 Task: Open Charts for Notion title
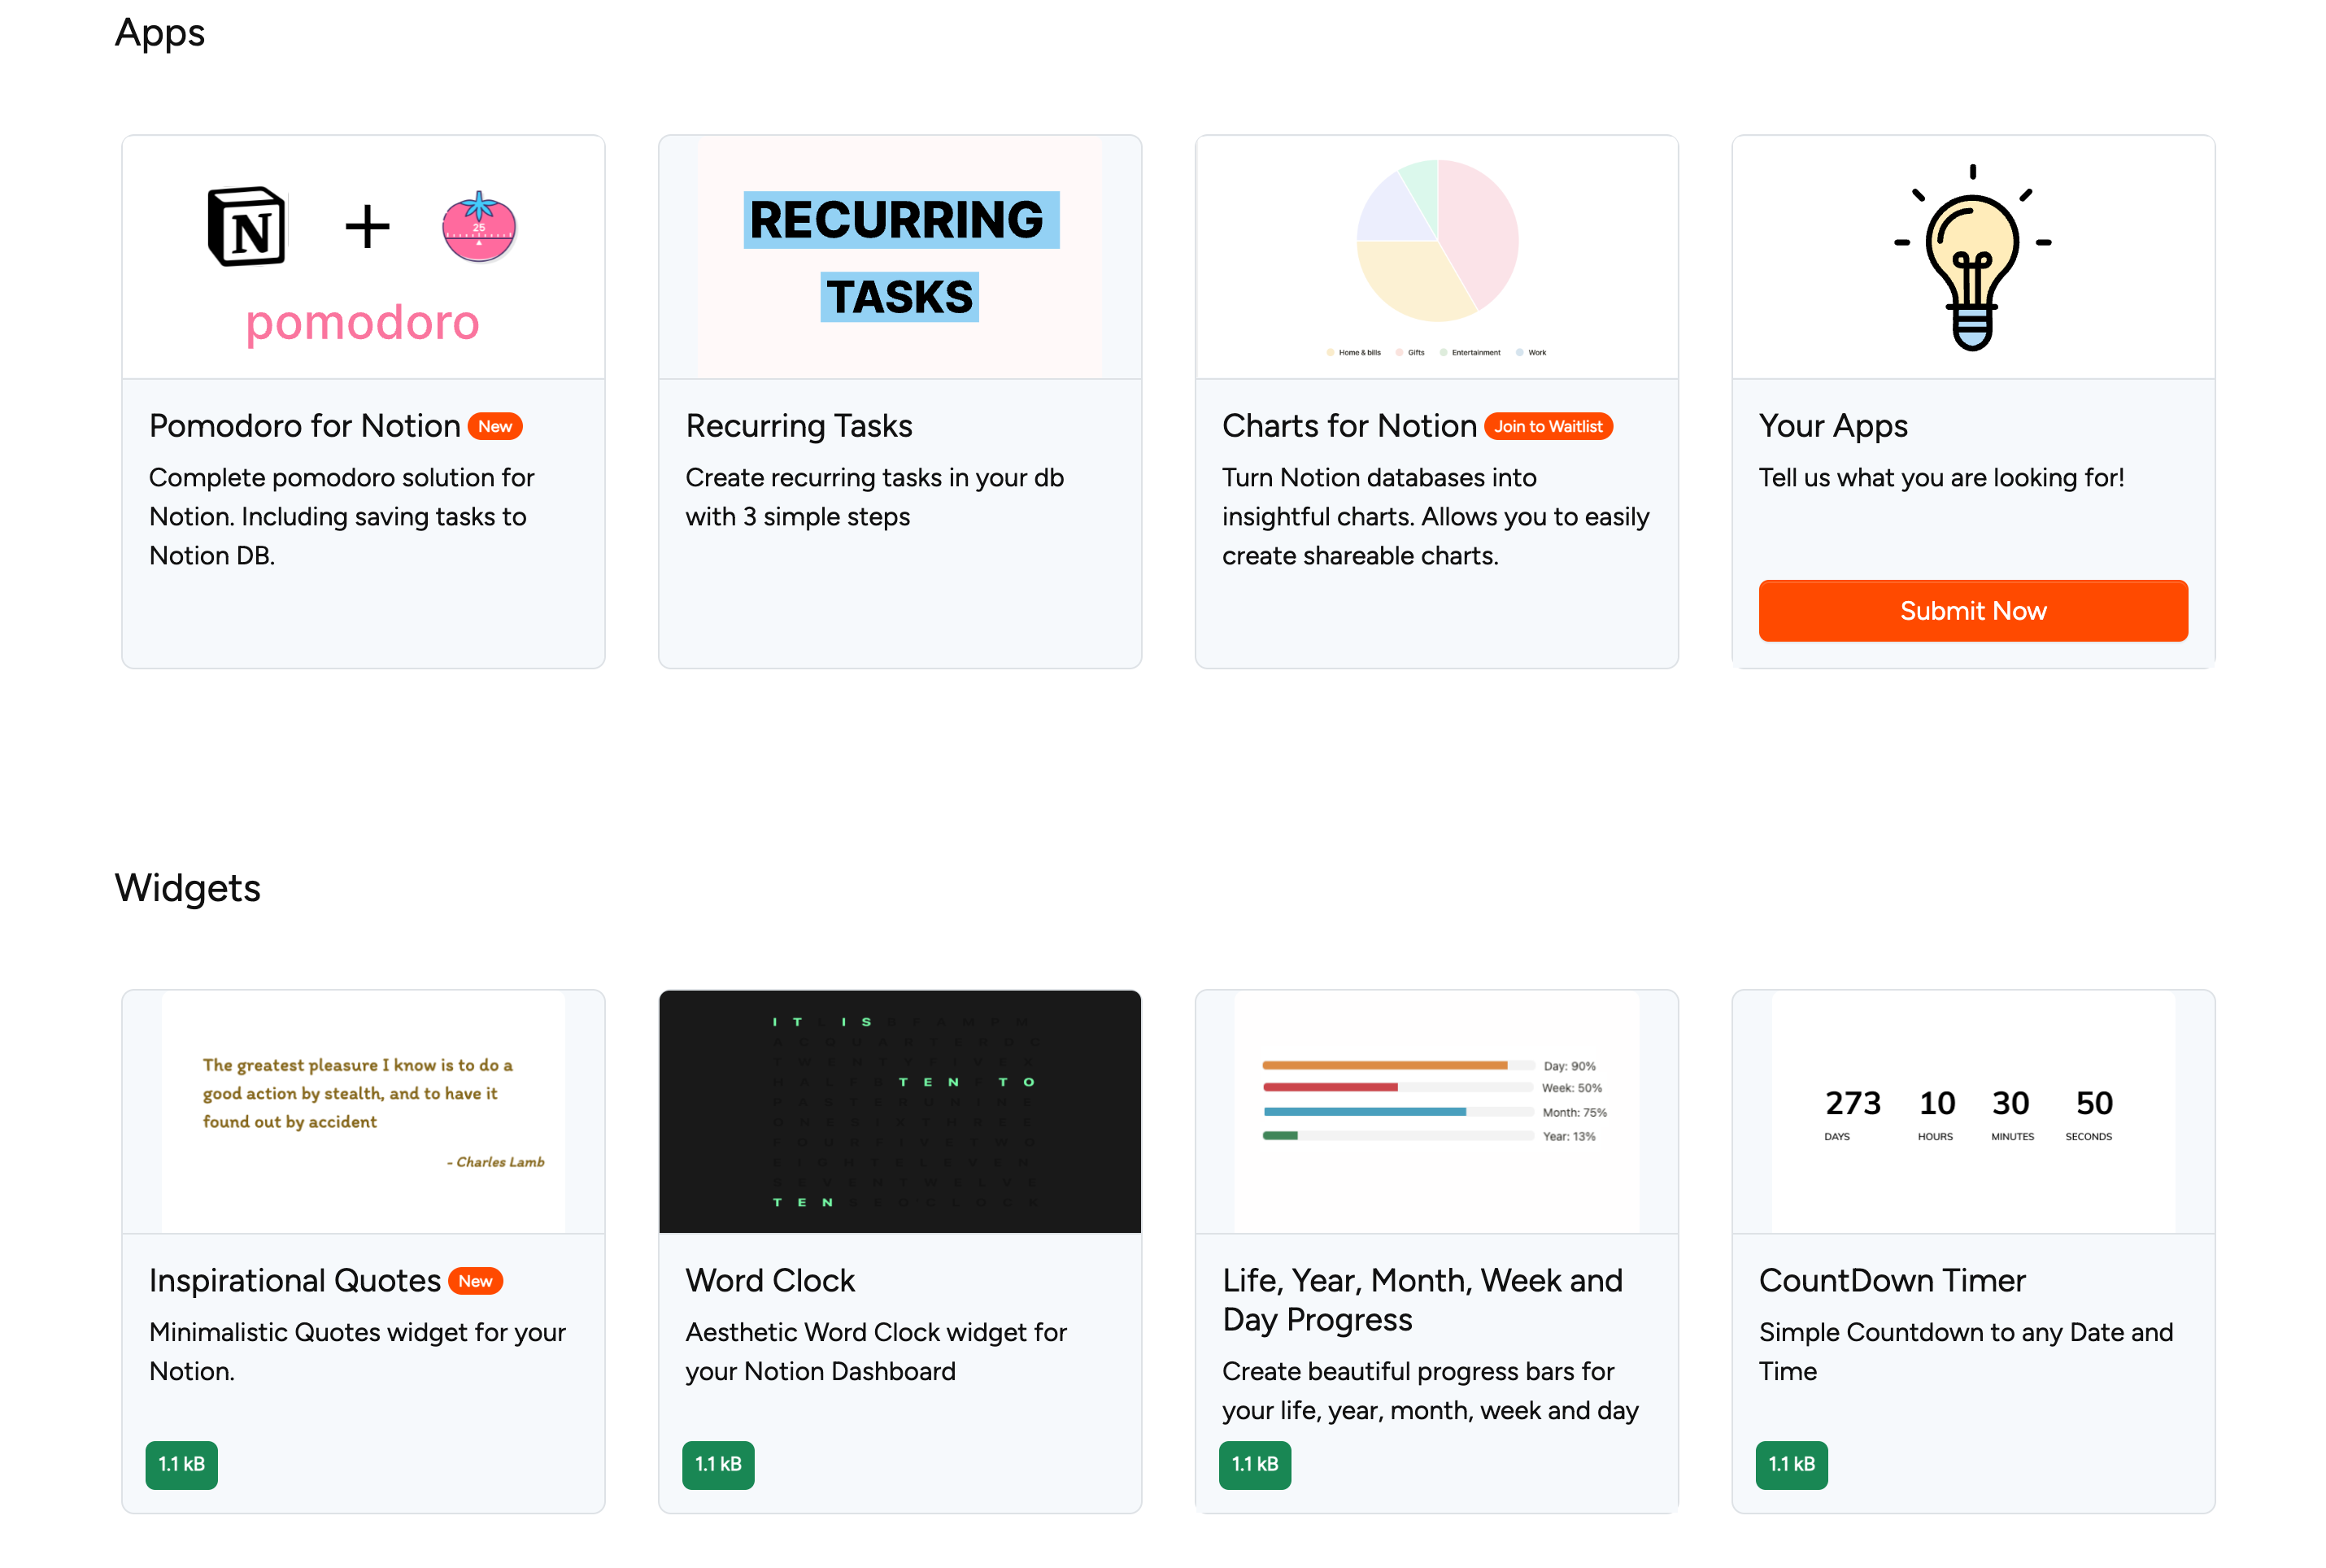1348,426
